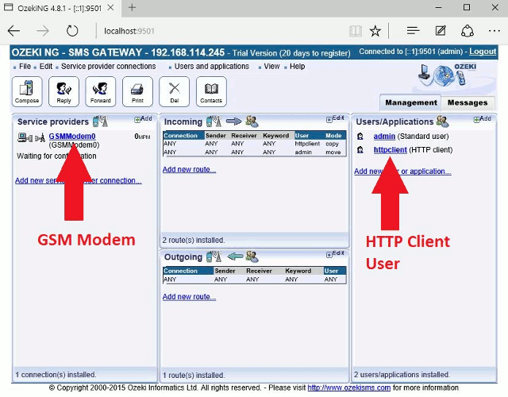Click Keyword column header in Outgoing table
The width and height of the screenshot is (508, 397).
(x=298, y=271)
